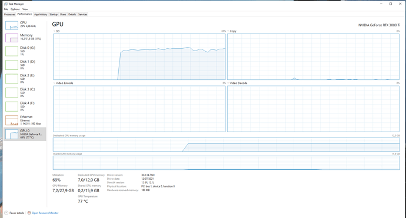
Task: Switch to the Processes tab
Action: click(x=9, y=15)
